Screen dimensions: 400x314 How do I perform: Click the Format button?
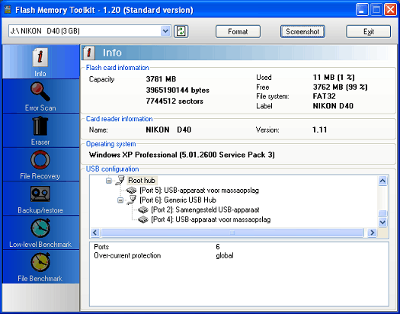[x=238, y=32]
